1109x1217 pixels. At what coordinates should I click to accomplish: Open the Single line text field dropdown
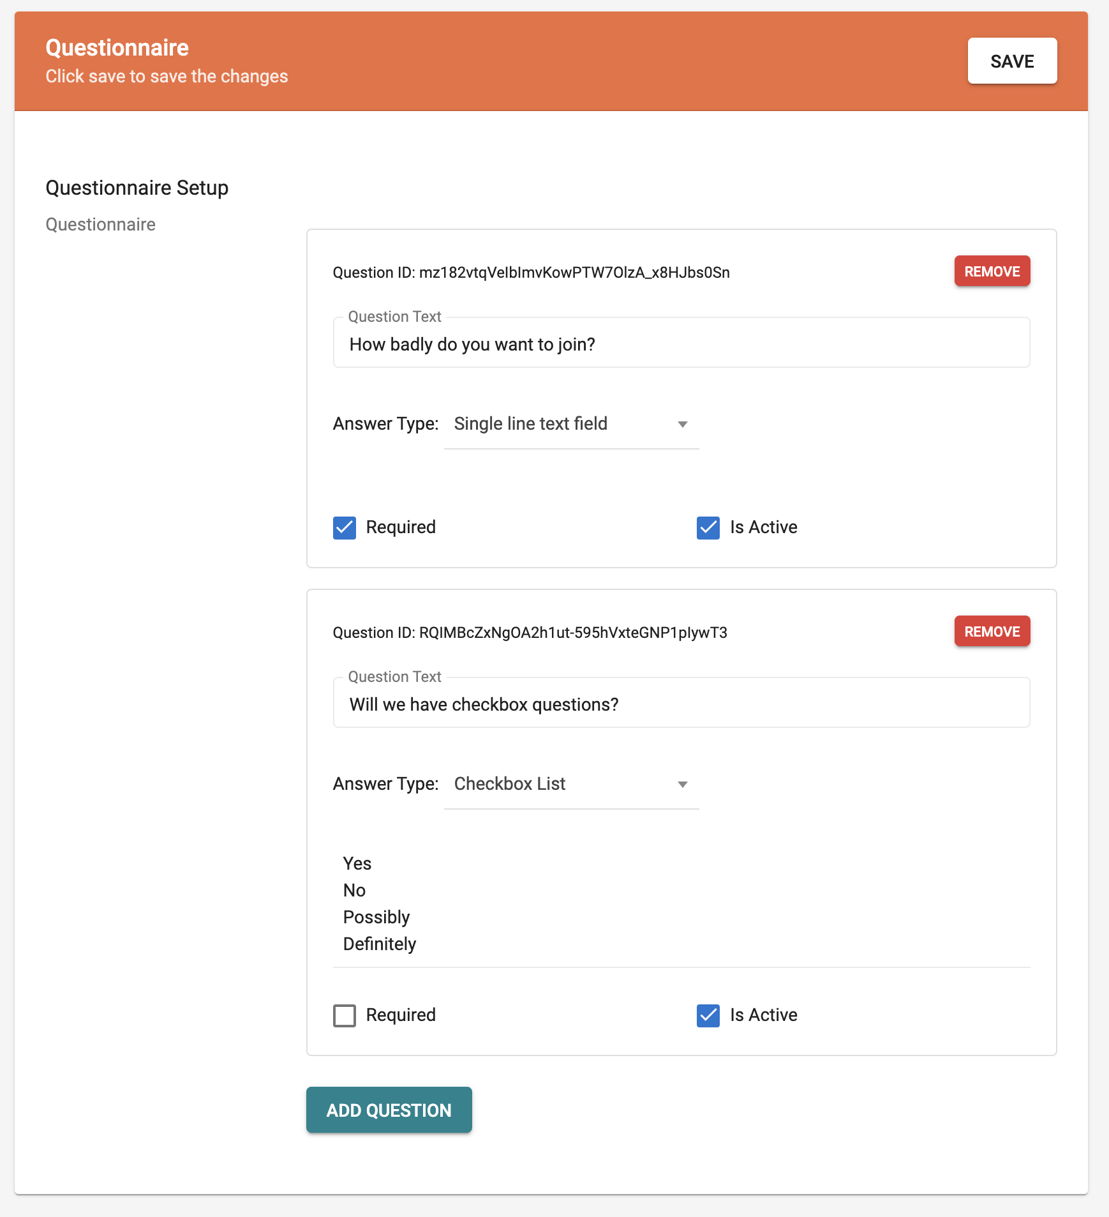[572, 425]
